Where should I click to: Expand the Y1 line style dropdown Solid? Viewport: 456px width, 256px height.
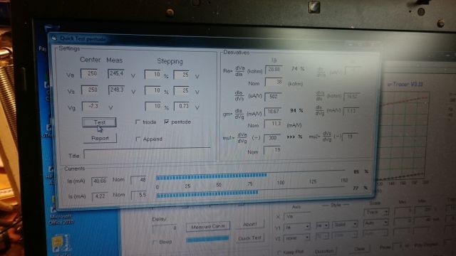click(x=345, y=225)
